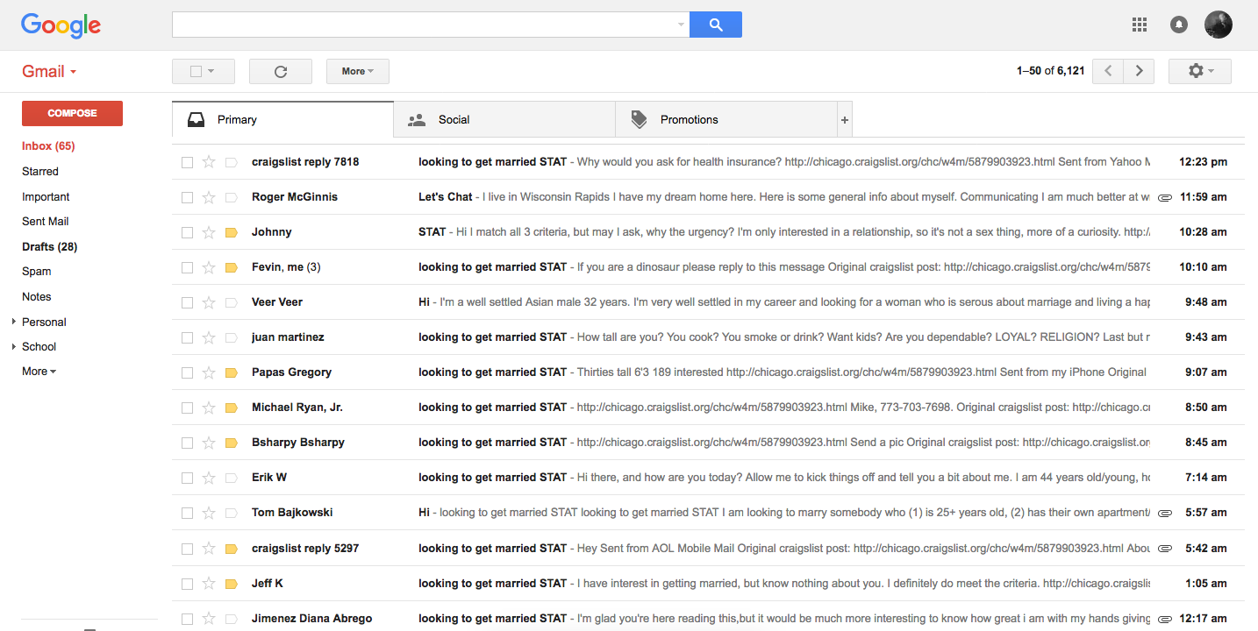Viewport: 1258px width, 631px height.
Task: Compose a new email
Action: 72,113
